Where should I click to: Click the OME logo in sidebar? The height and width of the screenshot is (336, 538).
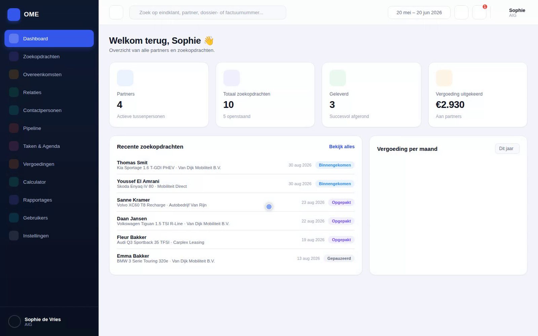[23, 14]
